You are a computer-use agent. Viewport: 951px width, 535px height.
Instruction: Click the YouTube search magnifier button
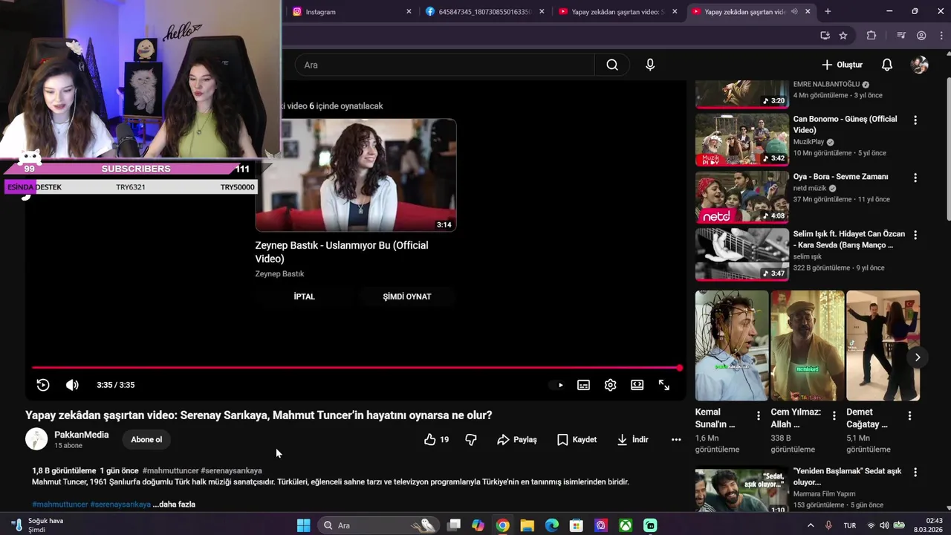[612, 65]
